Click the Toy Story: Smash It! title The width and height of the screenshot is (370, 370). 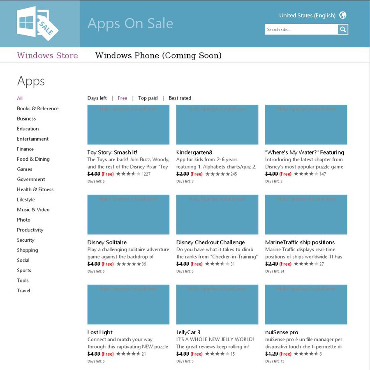[x=112, y=153]
